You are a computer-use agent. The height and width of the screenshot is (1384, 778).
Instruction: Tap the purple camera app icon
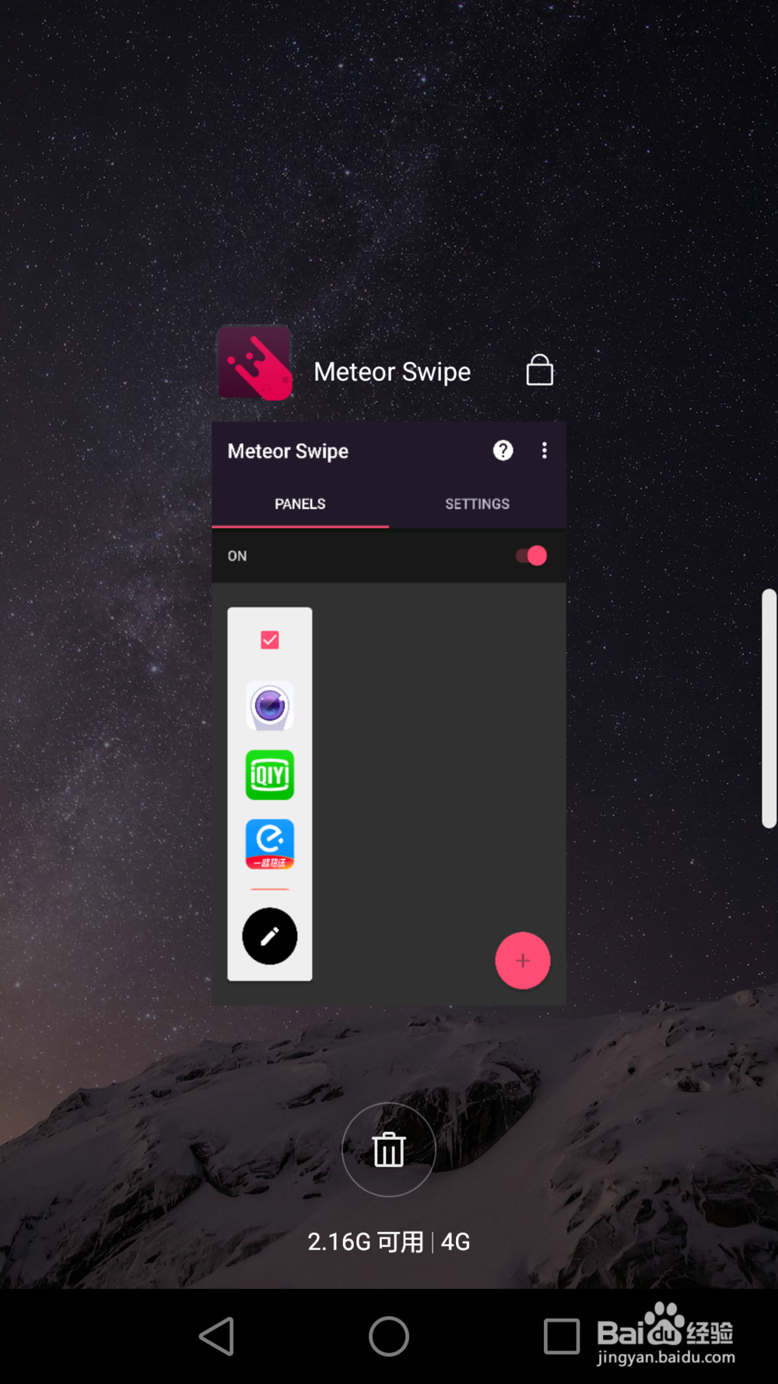[270, 706]
